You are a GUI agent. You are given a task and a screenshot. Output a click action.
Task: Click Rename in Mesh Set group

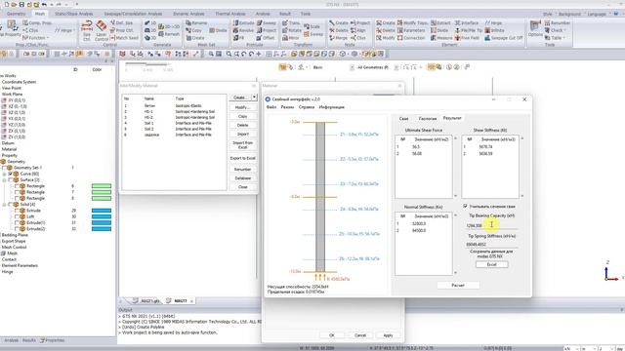196,23
